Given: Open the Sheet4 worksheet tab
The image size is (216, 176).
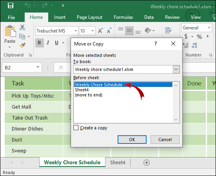Looking at the screenshot, I should (118, 163).
